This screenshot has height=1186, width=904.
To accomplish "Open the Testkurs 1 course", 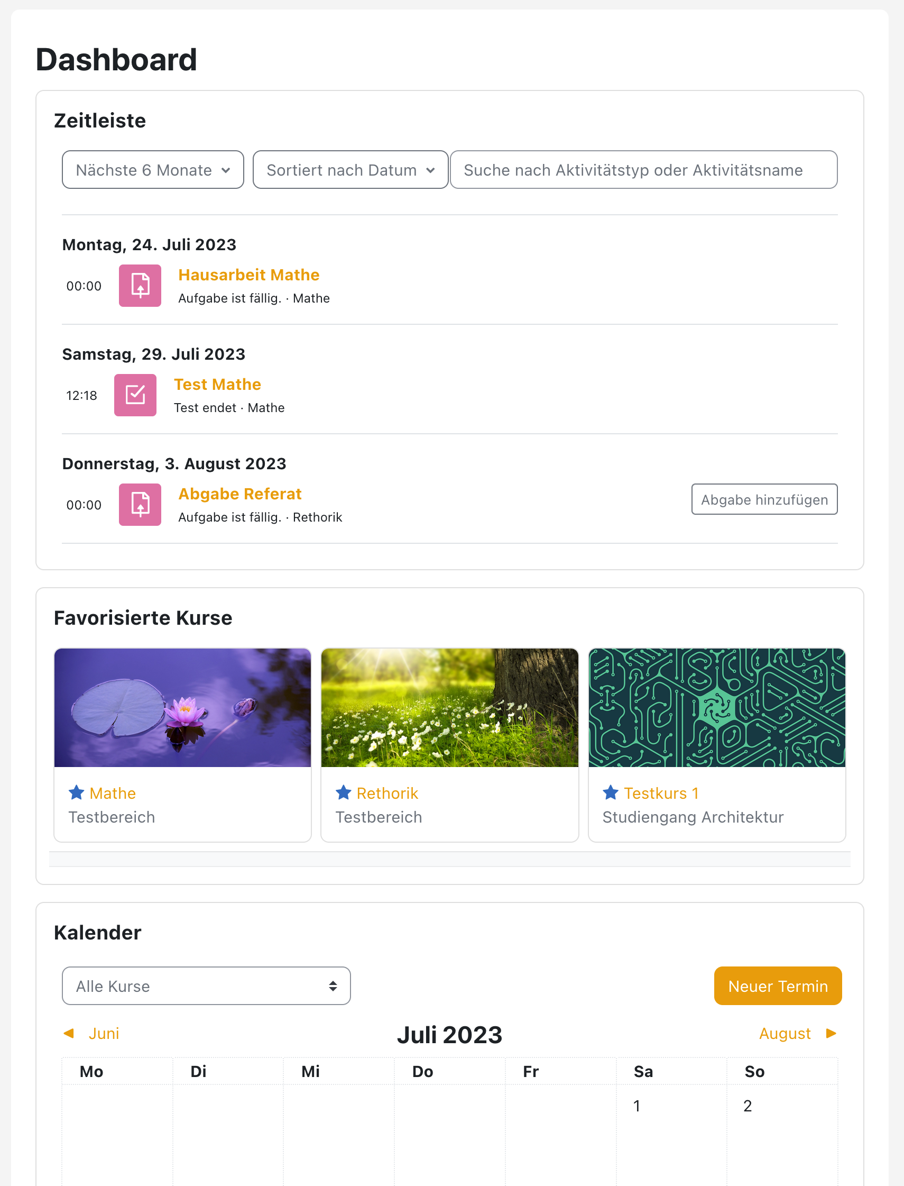I will click(x=661, y=792).
